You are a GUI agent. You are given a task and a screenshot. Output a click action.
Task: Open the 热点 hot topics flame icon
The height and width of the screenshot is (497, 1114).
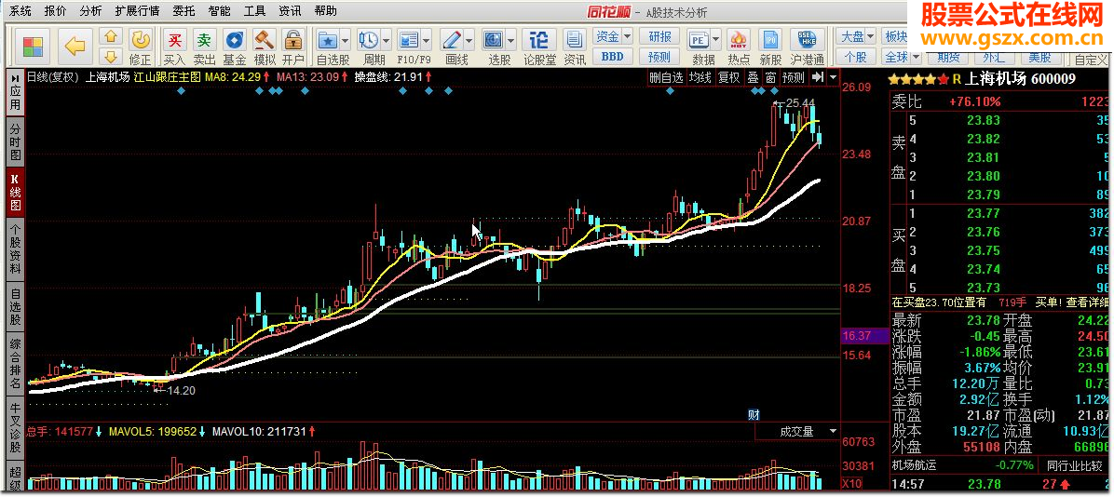tap(739, 40)
